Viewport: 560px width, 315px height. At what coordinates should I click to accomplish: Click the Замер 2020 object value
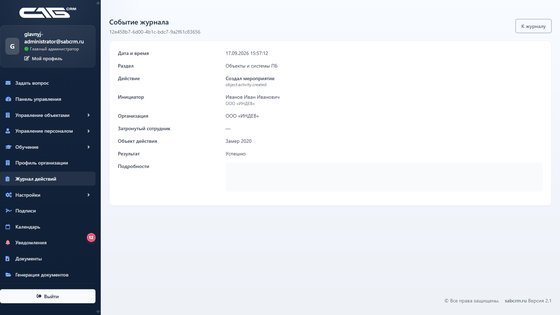click(238, 141)
